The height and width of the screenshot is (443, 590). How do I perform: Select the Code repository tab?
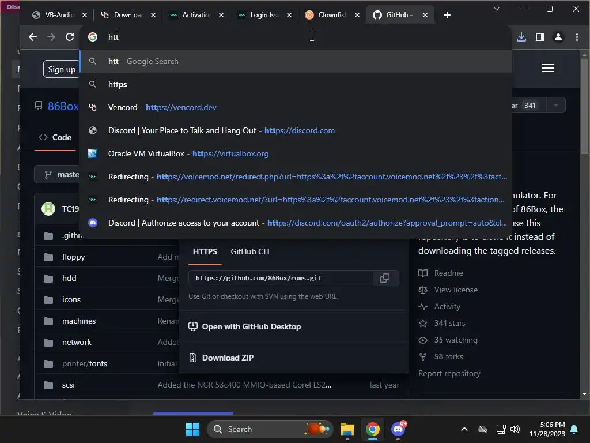point(55,137)
